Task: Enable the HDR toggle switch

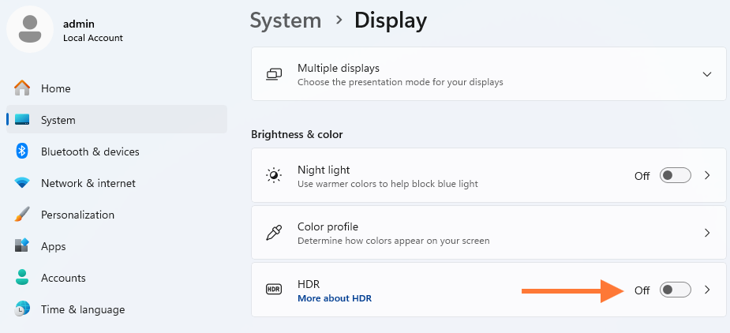Action: pos(675,290)
